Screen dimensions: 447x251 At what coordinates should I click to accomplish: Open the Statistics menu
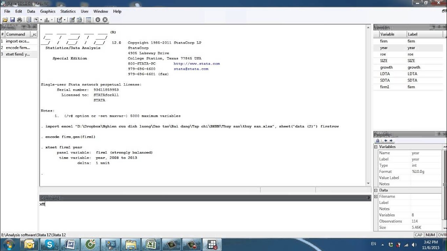pos(68,12)
